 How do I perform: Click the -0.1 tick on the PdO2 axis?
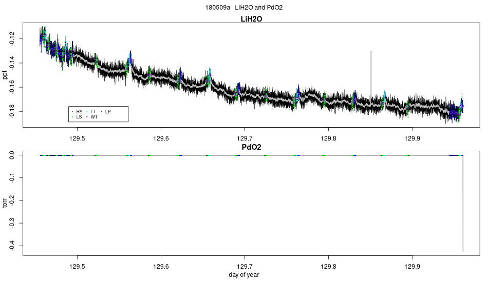tap(12, 178)
